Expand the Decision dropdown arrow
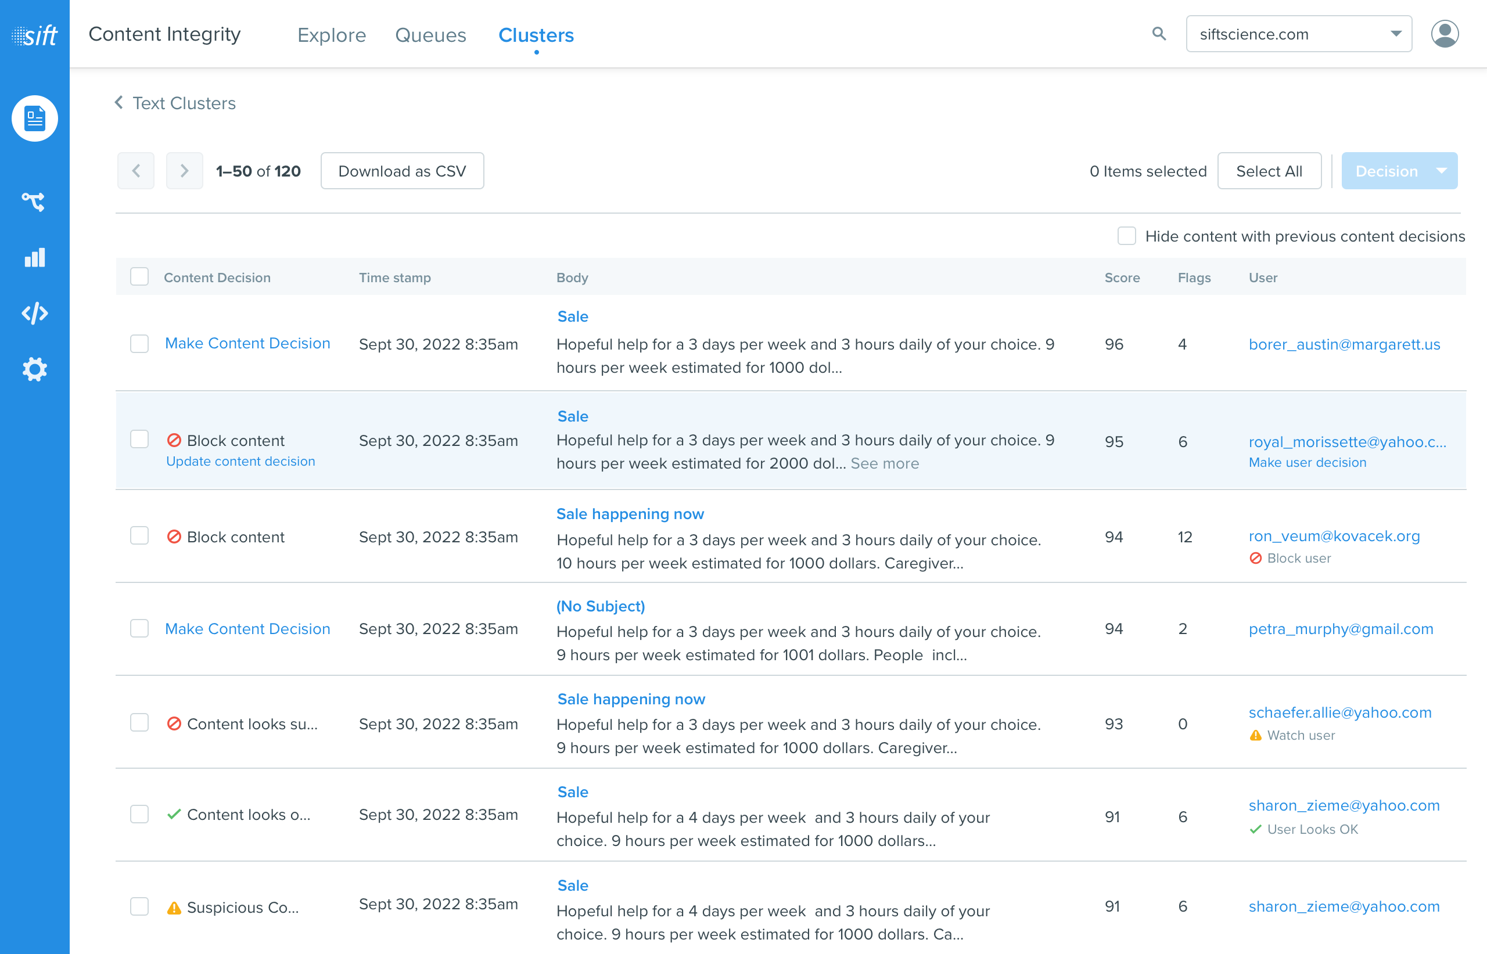The image size is (1487, 954). 1441,171
